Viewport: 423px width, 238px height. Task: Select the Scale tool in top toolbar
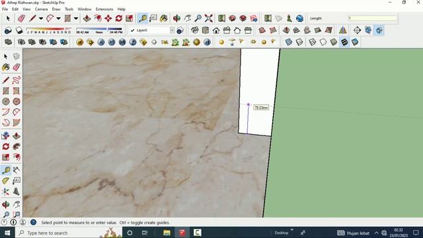click(130, 19)
